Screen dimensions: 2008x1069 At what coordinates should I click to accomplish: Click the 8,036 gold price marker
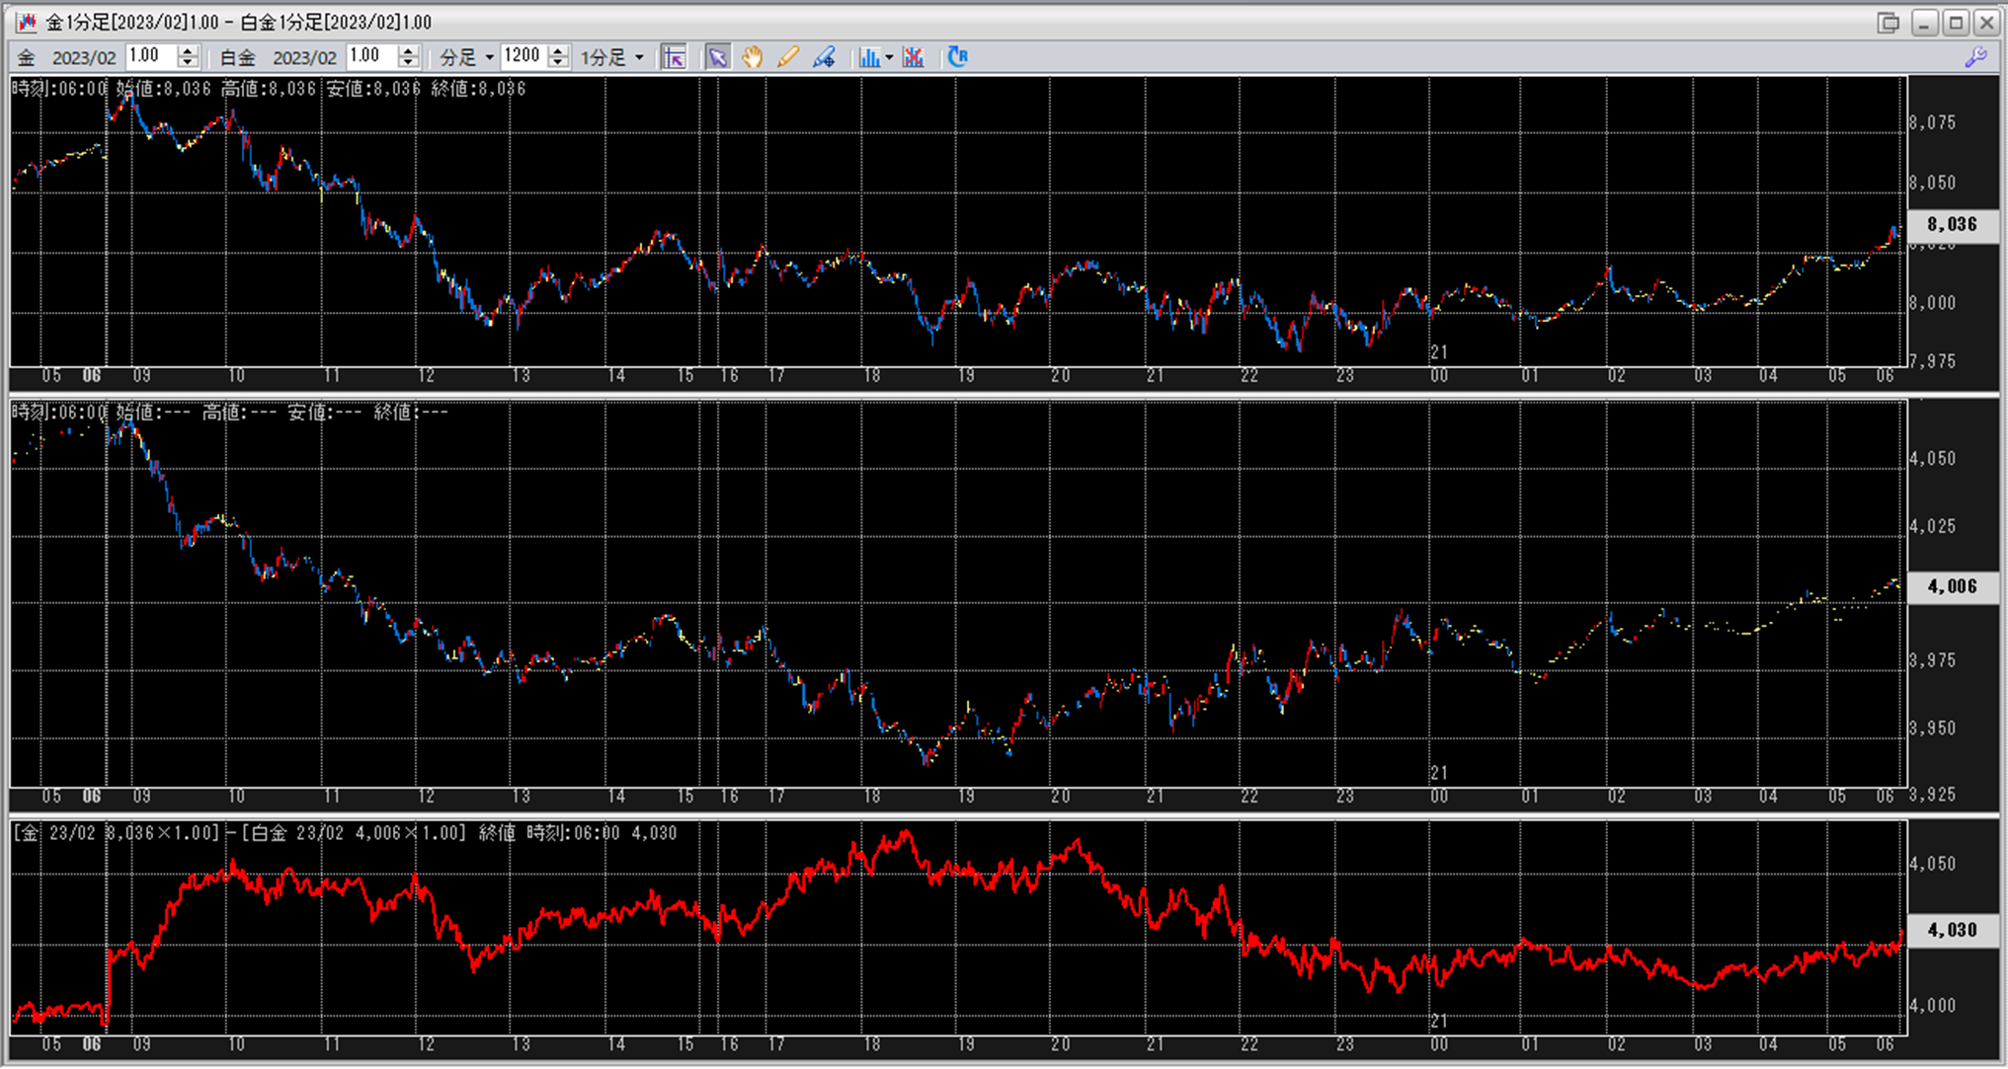tap(1952, 225)
